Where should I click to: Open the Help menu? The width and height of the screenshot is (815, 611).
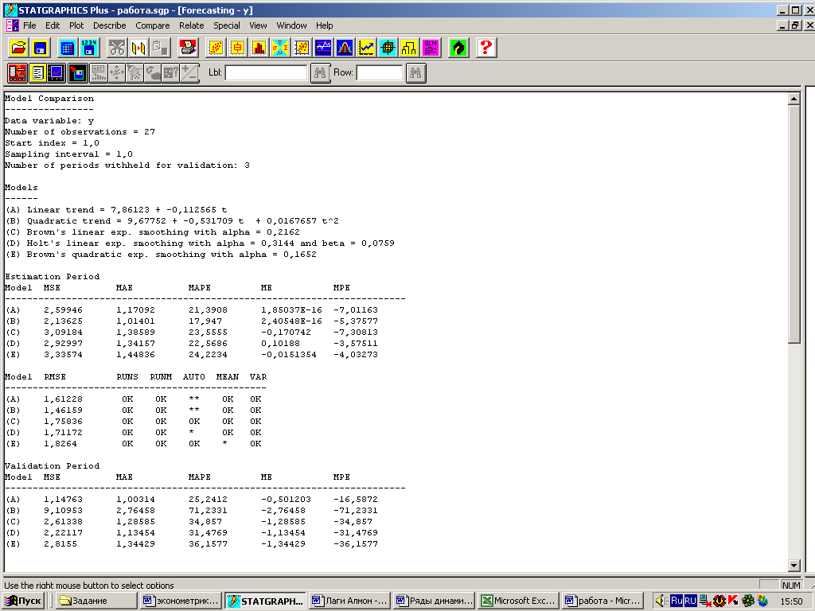[x=325, y=25]
